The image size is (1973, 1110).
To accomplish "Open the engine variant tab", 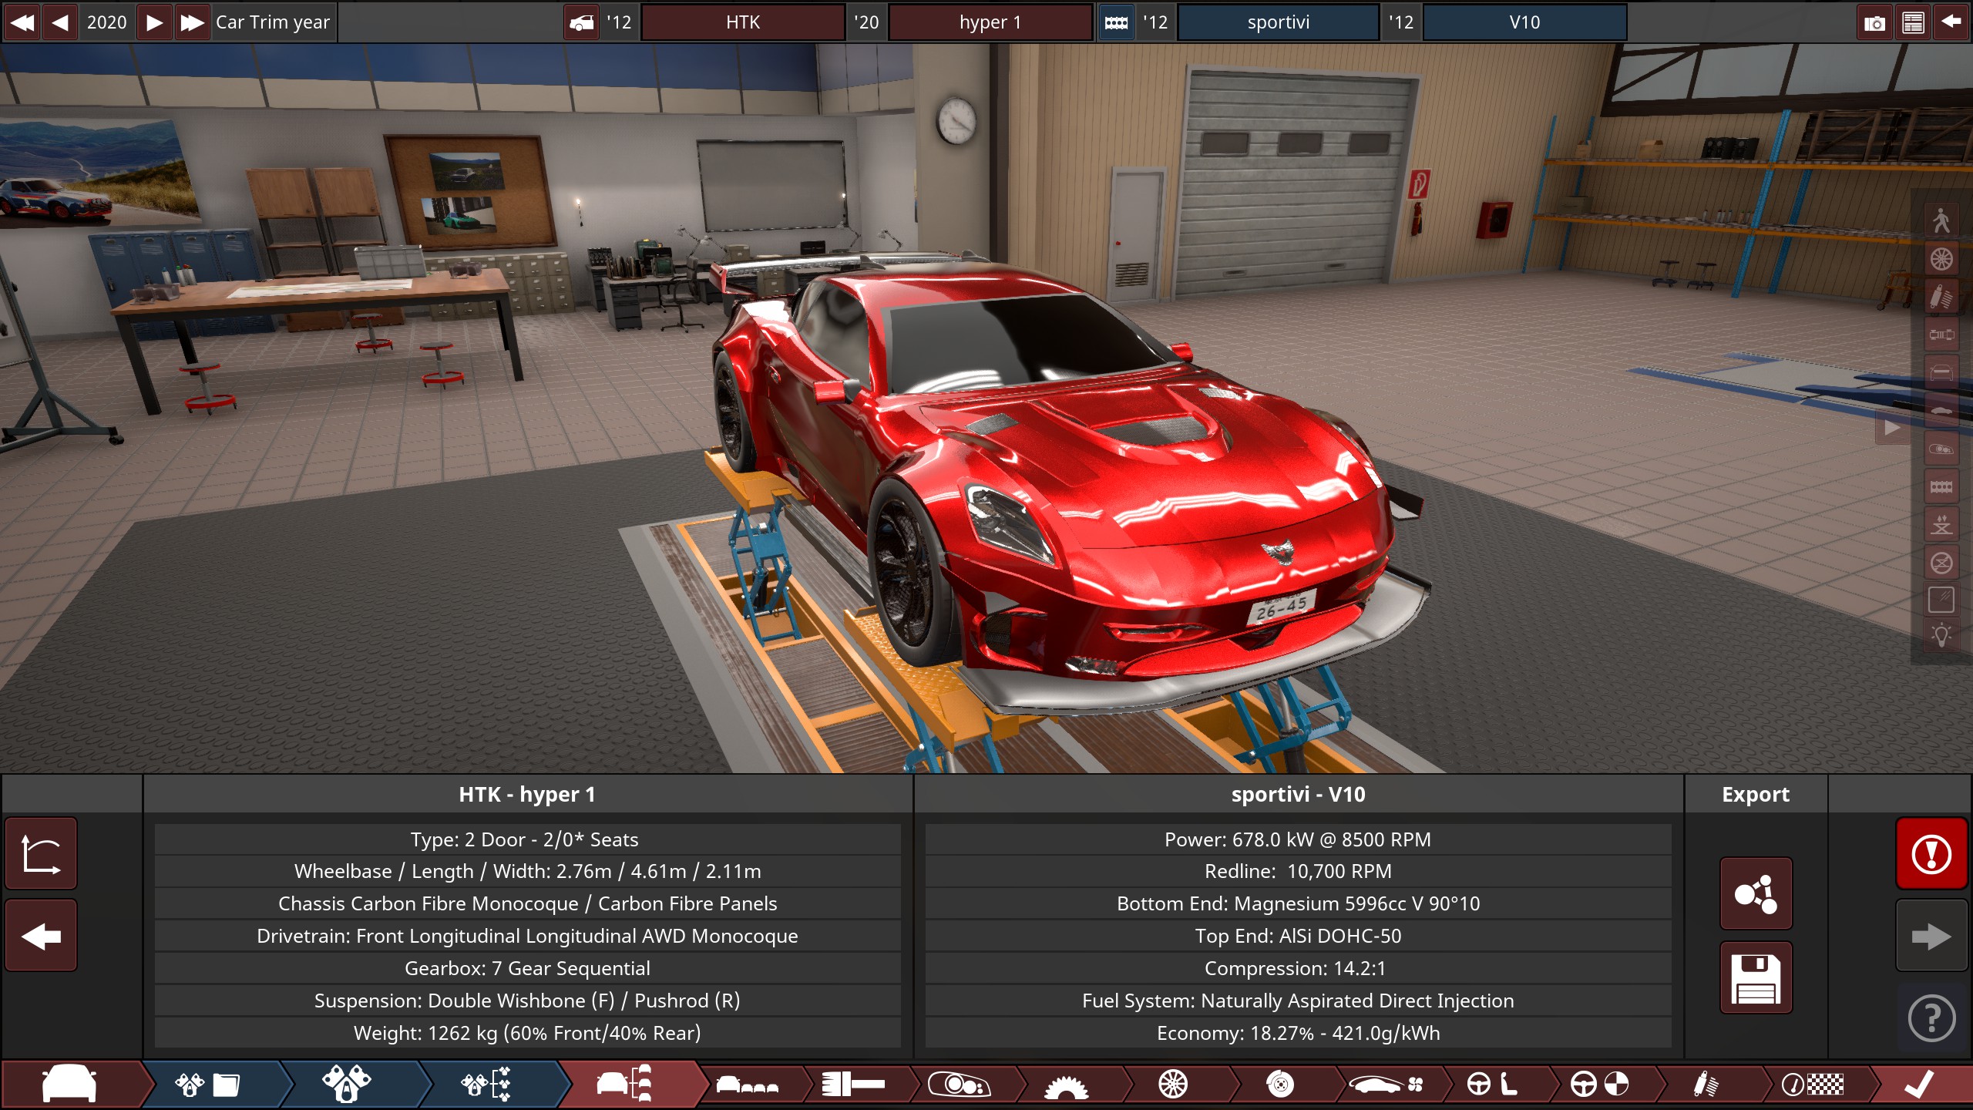I will pyautogui.click(x=487, y=1085).
